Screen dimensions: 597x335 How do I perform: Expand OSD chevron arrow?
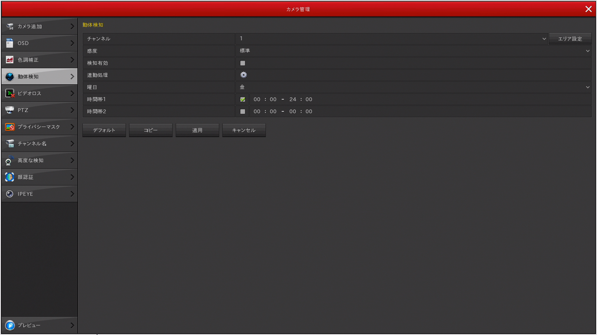(72, 43)
